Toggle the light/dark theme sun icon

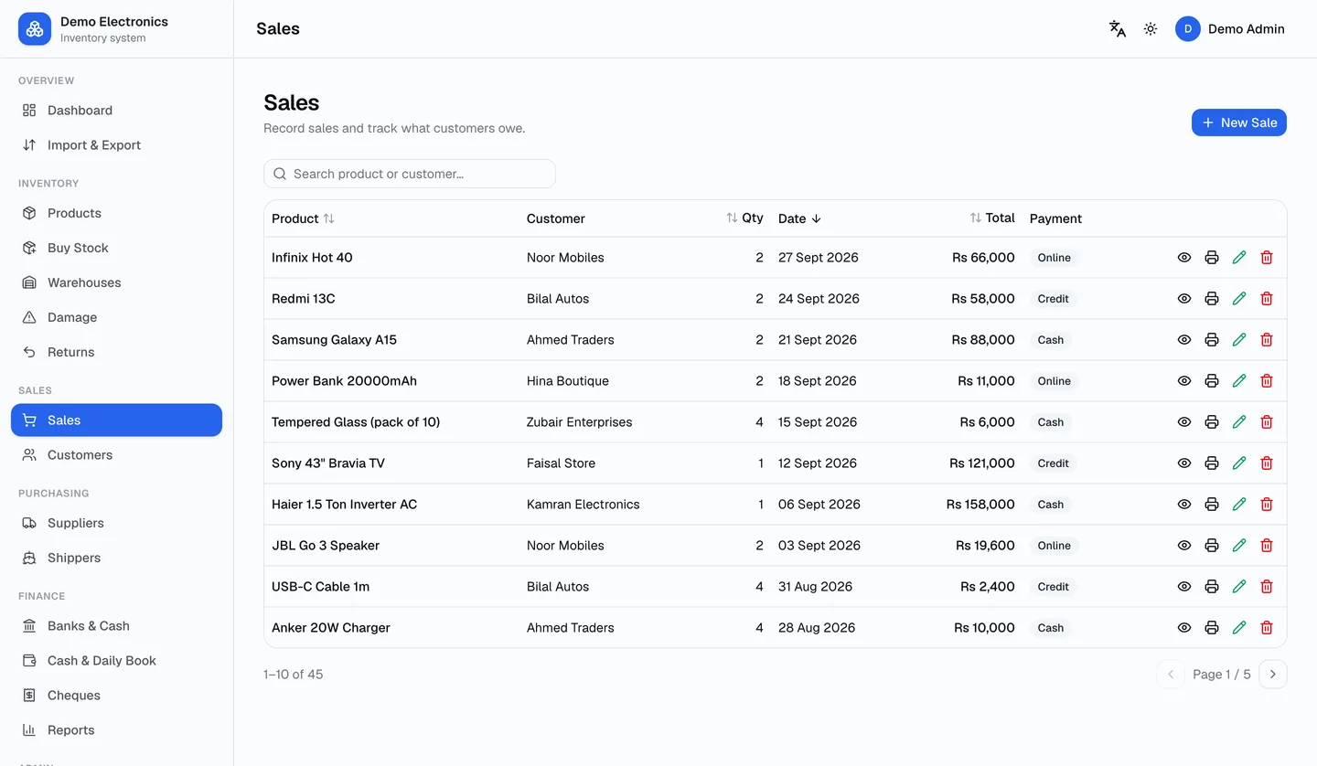[x=1151, y=28]
